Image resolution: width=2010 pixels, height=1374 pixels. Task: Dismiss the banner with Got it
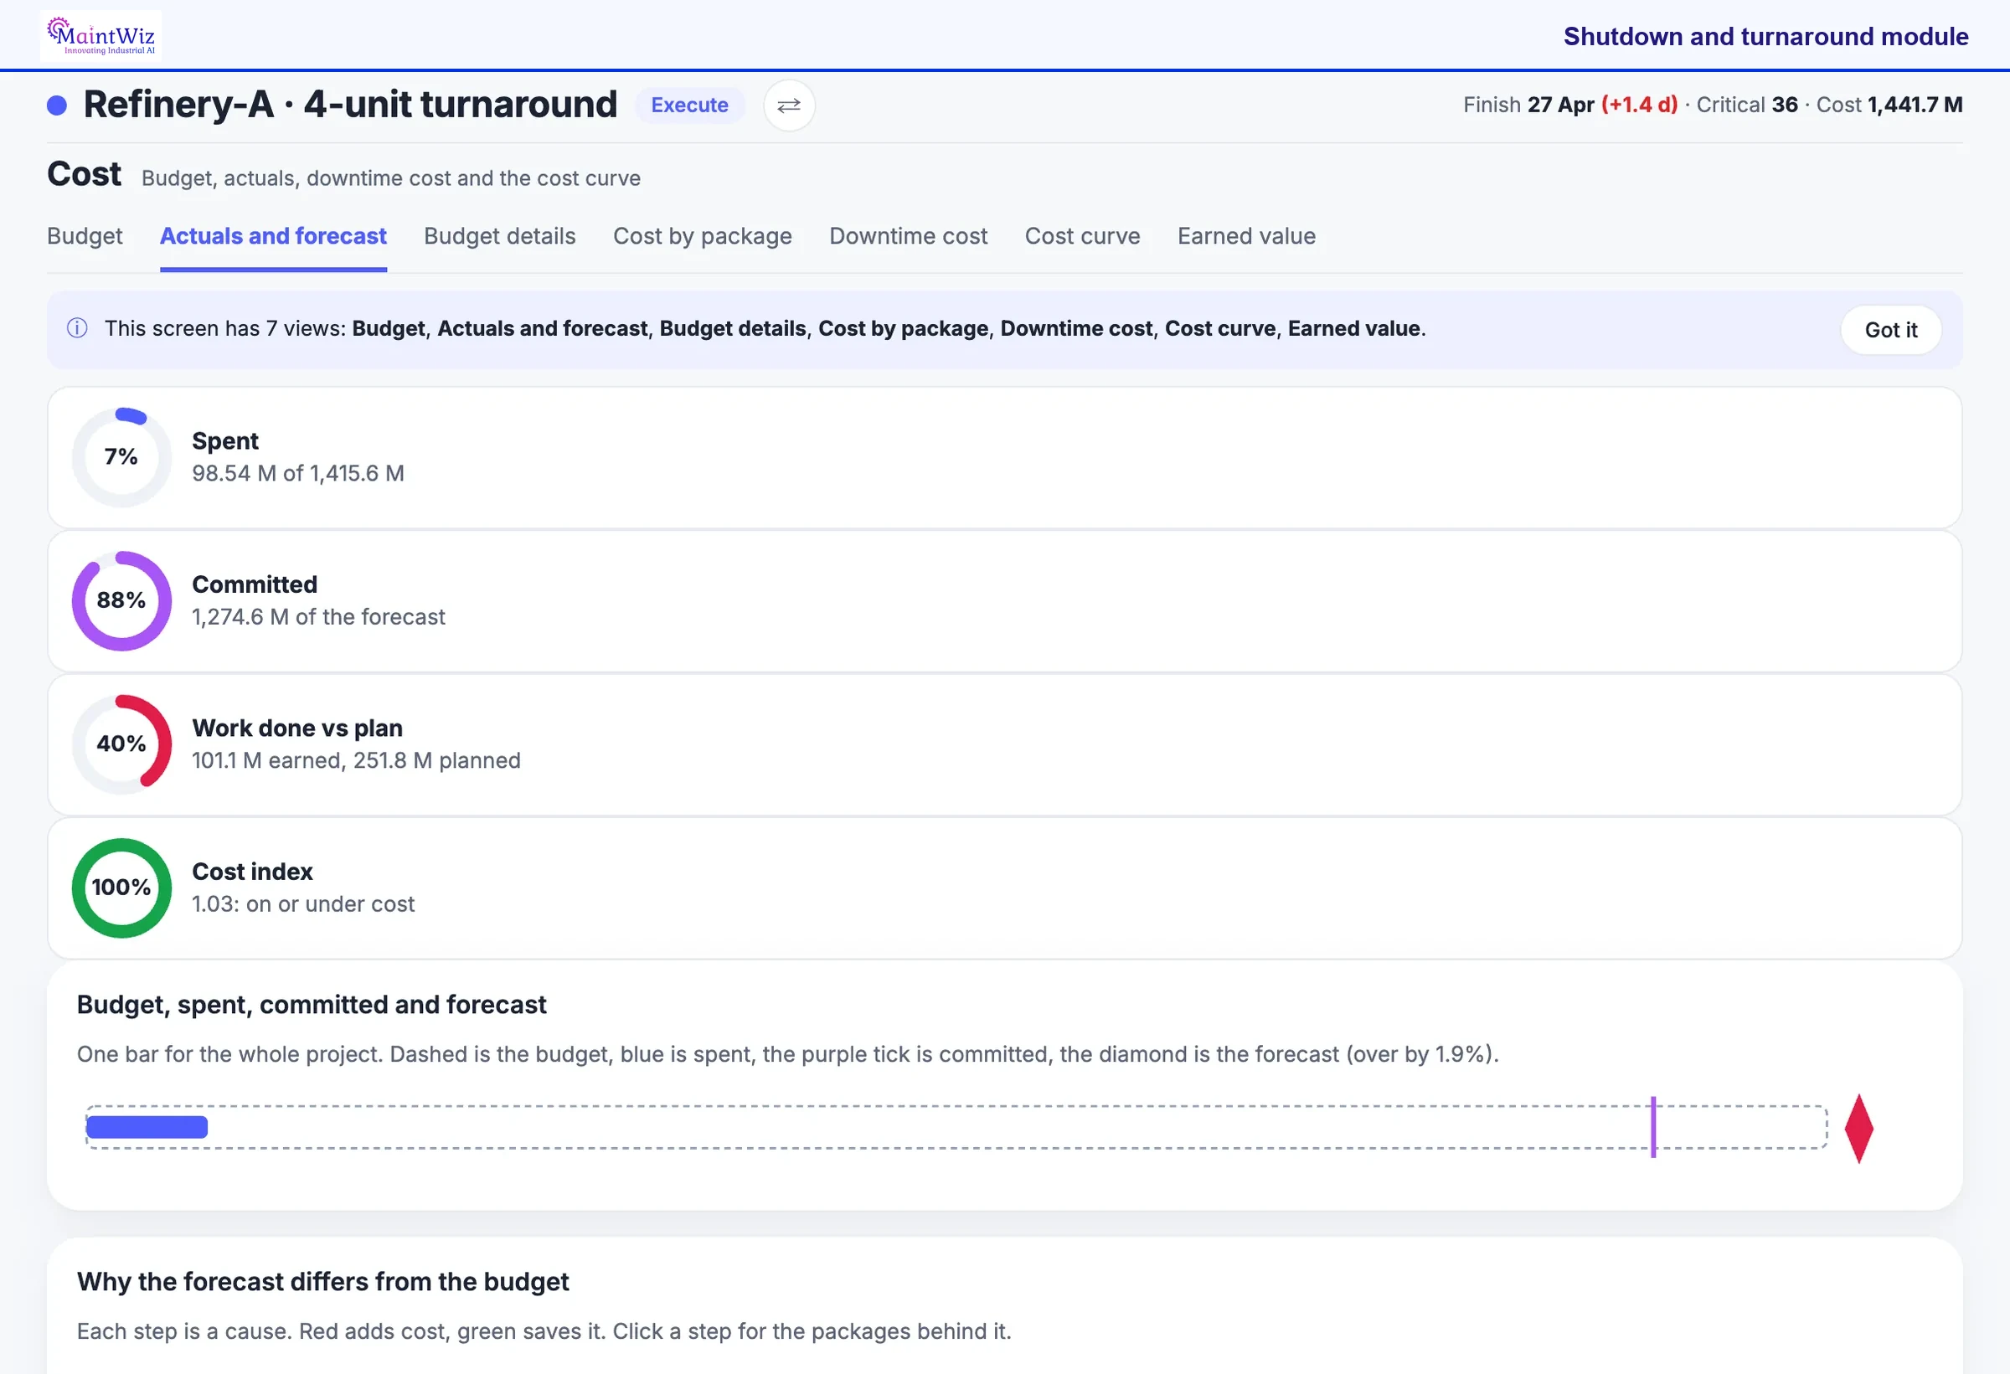[x=1890, y=329]
